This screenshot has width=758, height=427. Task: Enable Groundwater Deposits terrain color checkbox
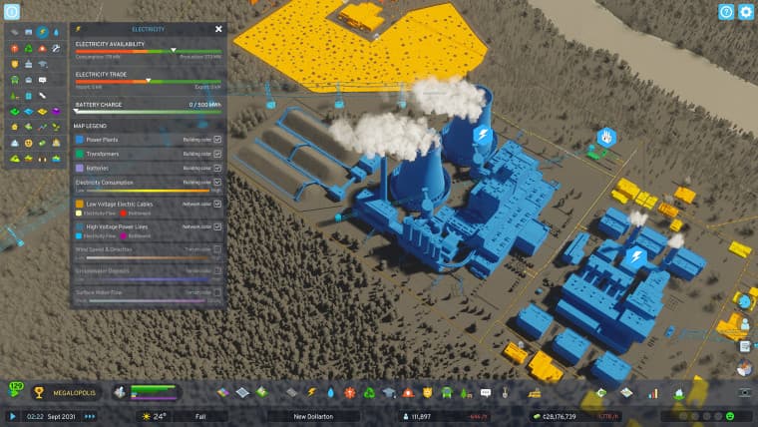point(217,270)
